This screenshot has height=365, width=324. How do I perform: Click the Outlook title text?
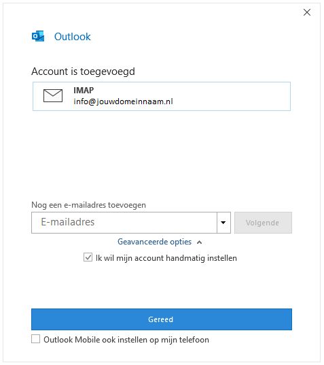72,37
